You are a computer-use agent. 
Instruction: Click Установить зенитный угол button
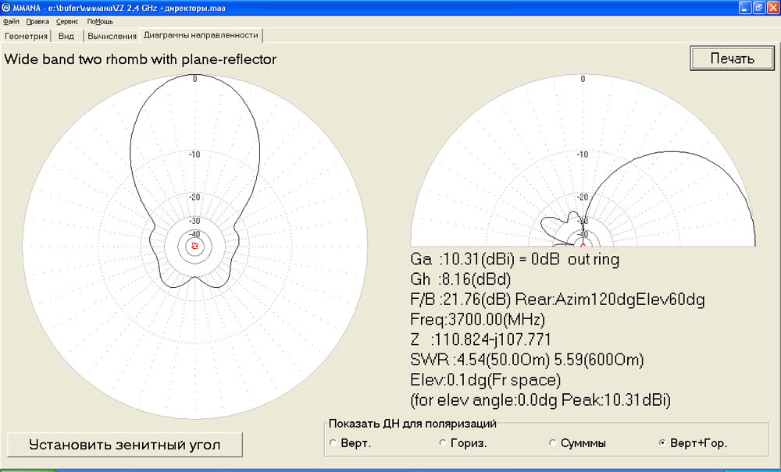(x=124, y=444)
